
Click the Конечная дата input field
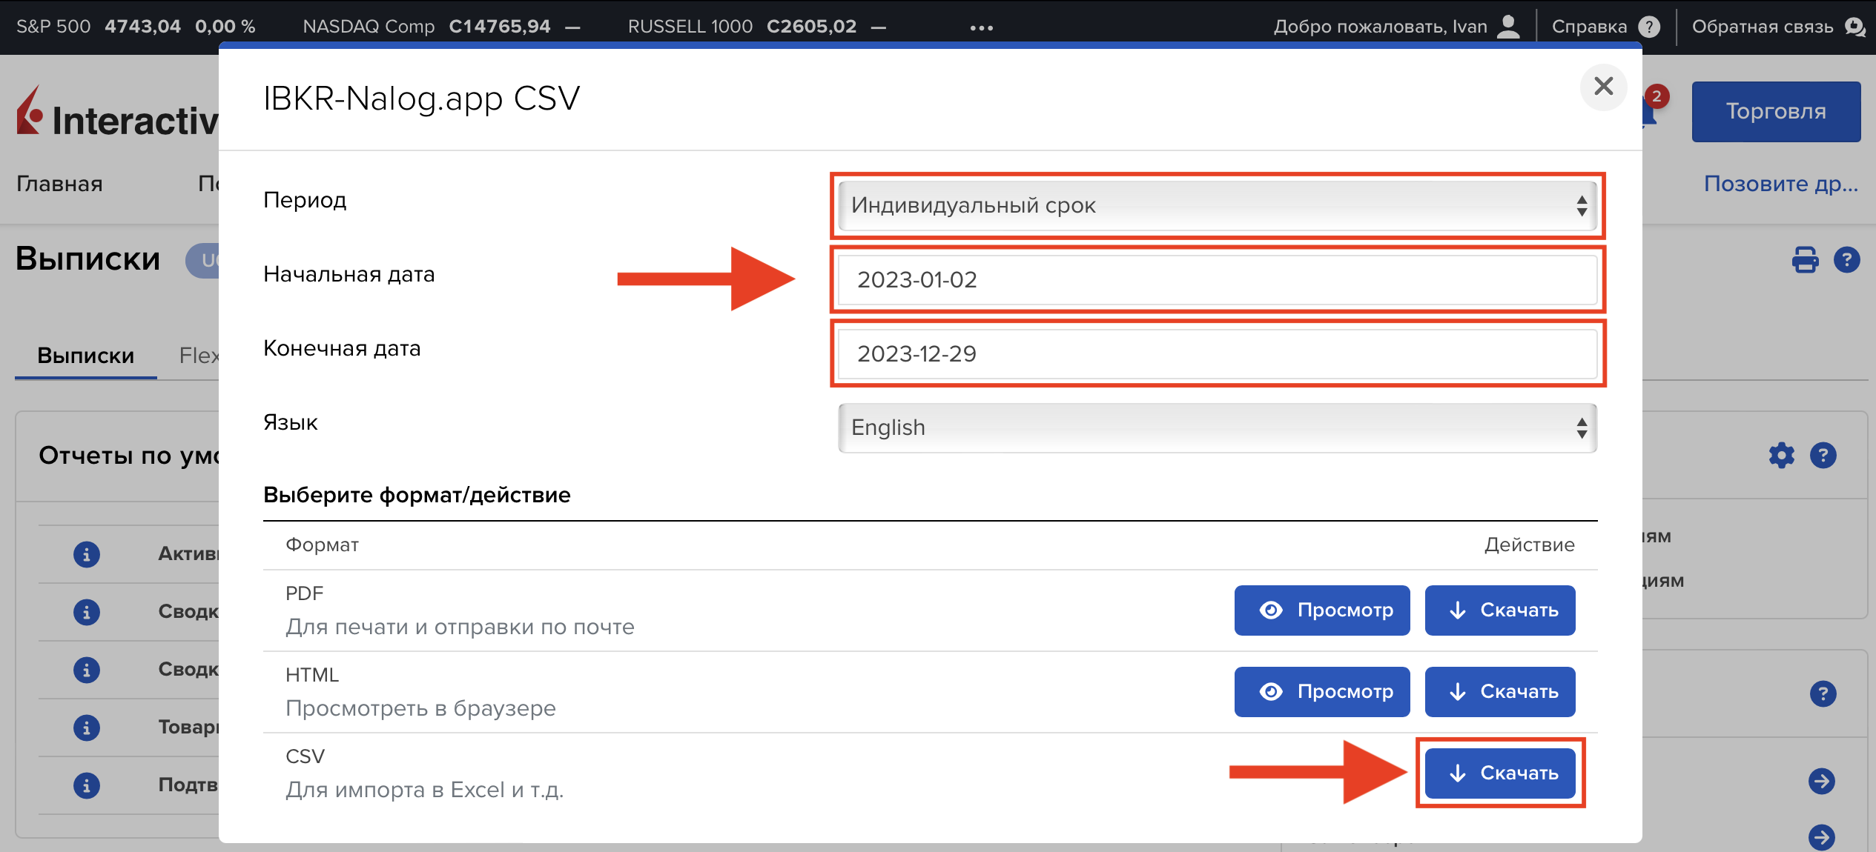pos(1217,353)
